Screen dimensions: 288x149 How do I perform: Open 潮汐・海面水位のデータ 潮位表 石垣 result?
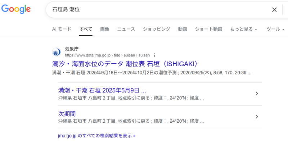point(125,64)
